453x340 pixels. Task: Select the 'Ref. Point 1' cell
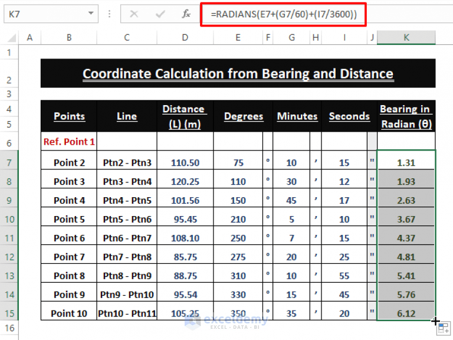69,142
